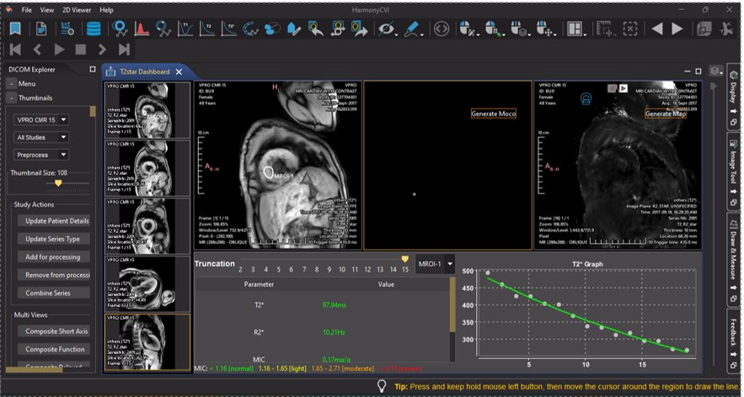Click the bookmark icon in the toolbar
Image resolution: width=744 pixels, height=397 pixels.
point(15,29)
